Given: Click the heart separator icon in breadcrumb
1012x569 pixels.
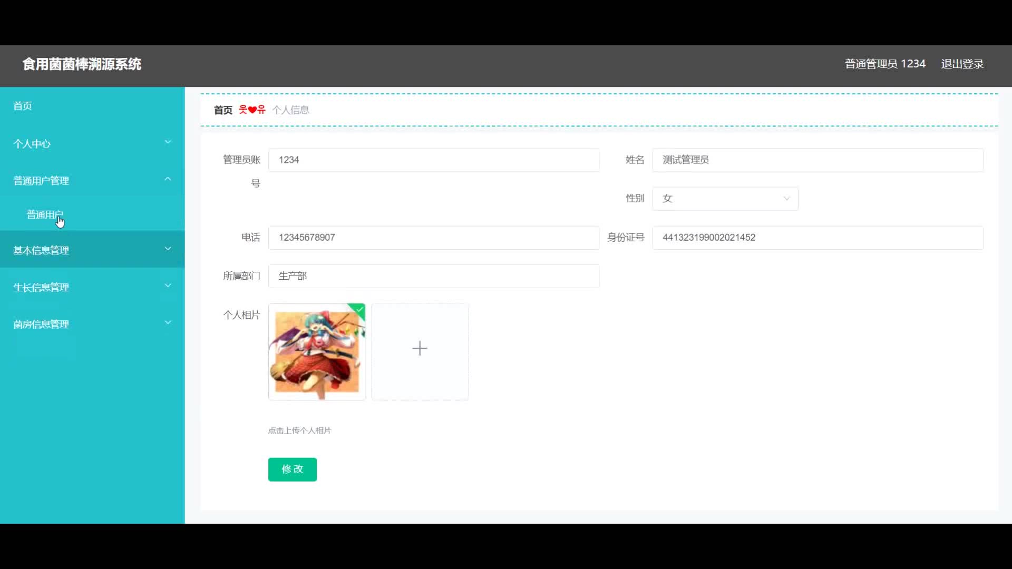Looking at the screenshot, I should pyautogui.click(x=252, y=110).
